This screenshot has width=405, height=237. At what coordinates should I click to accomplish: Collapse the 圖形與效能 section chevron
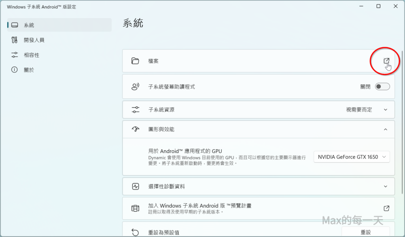click(x=385, y=129)
